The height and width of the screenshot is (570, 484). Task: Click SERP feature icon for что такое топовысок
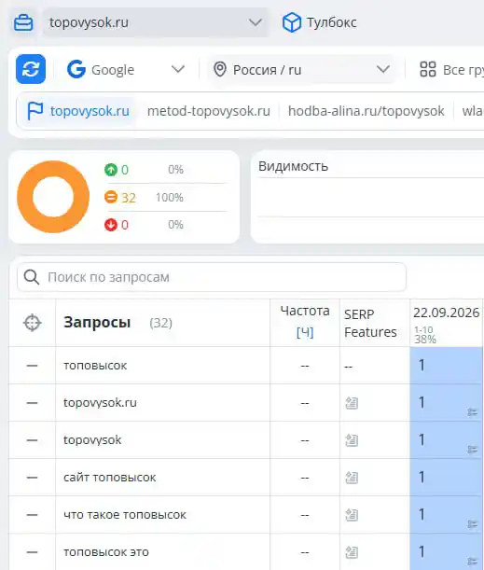pyautogui.click(x=352, y=515)
